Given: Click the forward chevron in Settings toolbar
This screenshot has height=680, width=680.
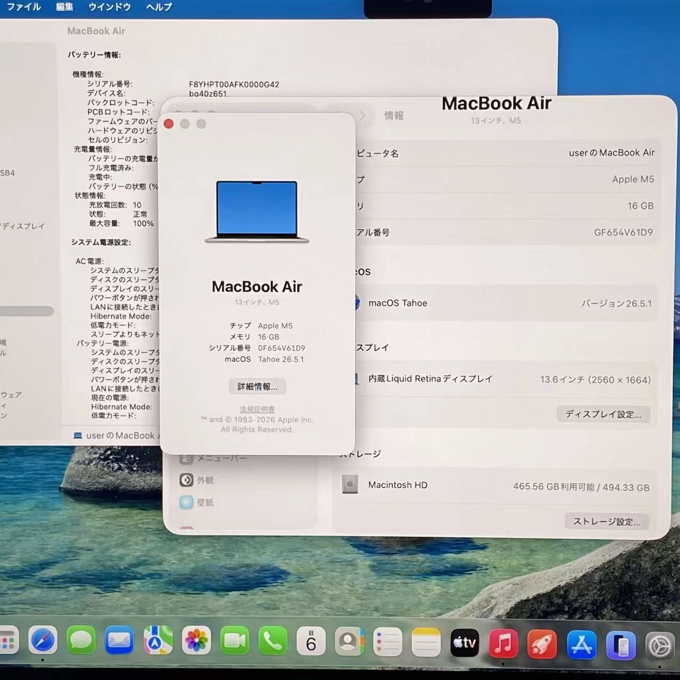Looking at the screenshot, I should coord(362,116).
